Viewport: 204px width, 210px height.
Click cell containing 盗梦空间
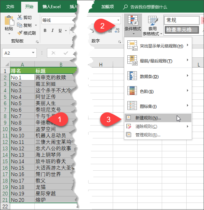(54, 129)
